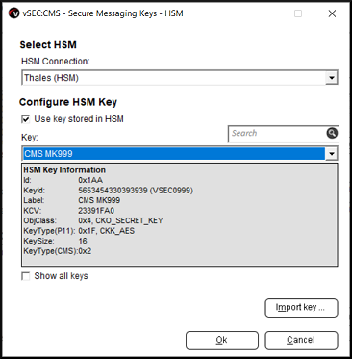Screen dimensions: 352x359
Task: Click the KeySize value 16
Action: click(x=83, y=241)
